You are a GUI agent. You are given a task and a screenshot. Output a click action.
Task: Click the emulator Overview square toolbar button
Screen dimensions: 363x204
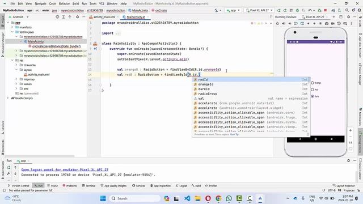click(x=320, y=23)
